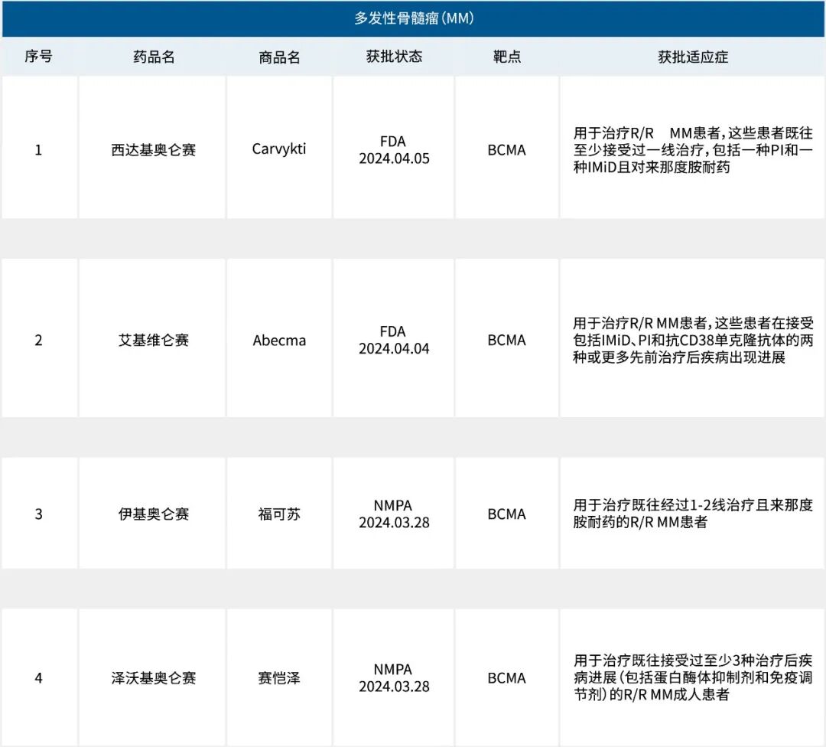Screen dimensions: 826x747
Task: Click the indication text for 西达基奥仑赛
Action: pyautogui.click(x=693, y=150)
